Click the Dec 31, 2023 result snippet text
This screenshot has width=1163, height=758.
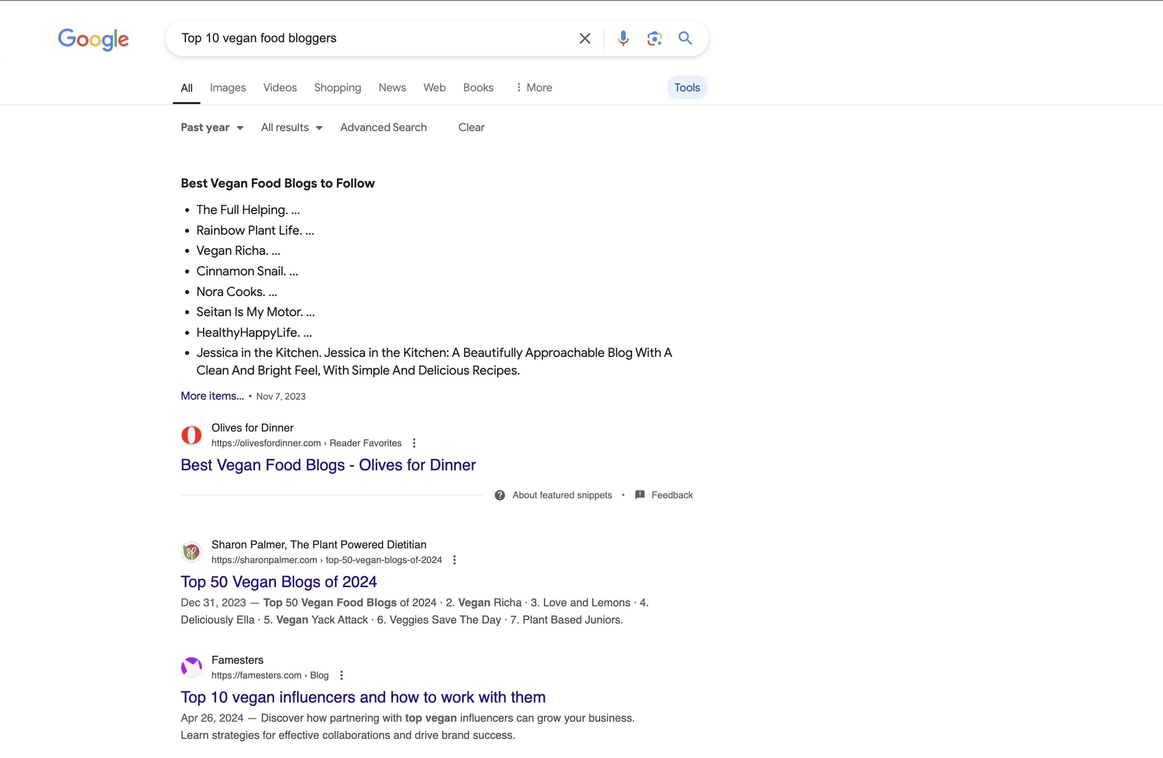(415, 612)
